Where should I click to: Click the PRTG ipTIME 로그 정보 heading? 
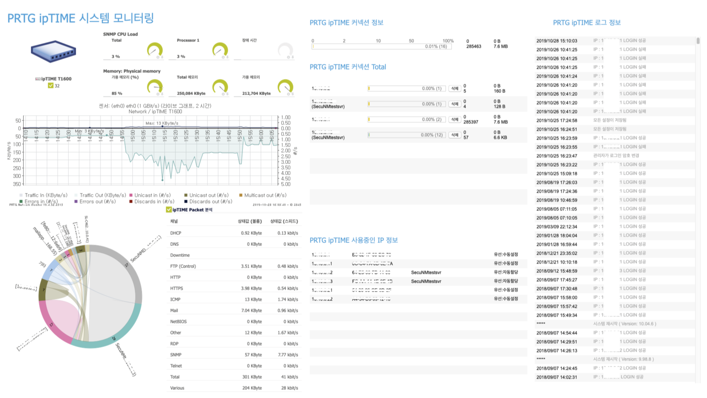[x=587, y=23]
